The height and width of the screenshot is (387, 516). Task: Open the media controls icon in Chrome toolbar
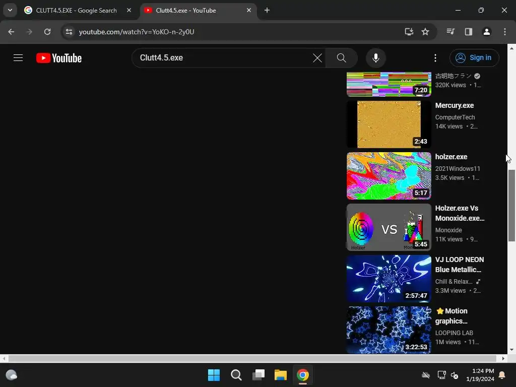point(450,32)
